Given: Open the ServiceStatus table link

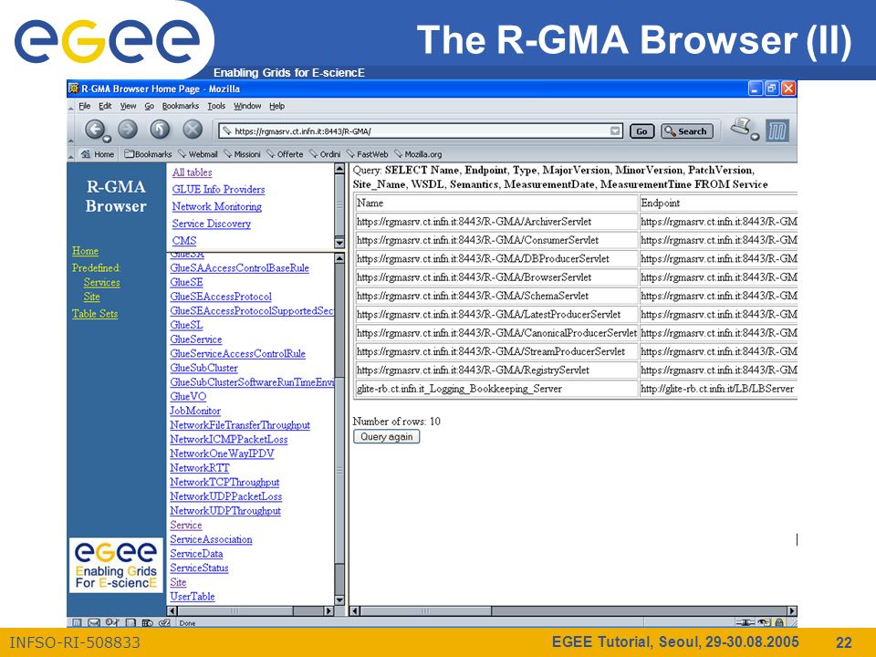Looking at the screenshot, I should 200,568.
